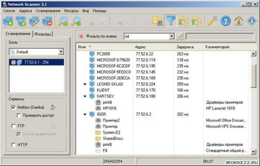The width and height of the screenshot is (260, 166).
Task: Click the filter text input field
Action: pos(220,36)
